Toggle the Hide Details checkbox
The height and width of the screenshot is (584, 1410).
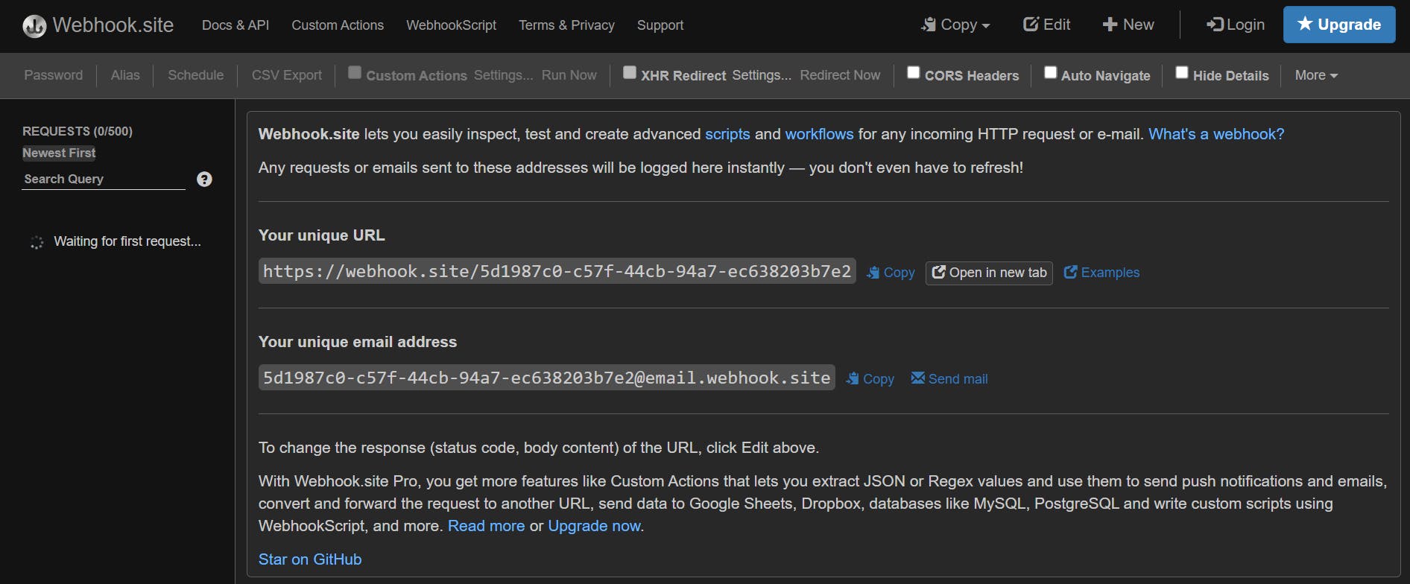click(1181, 72)
